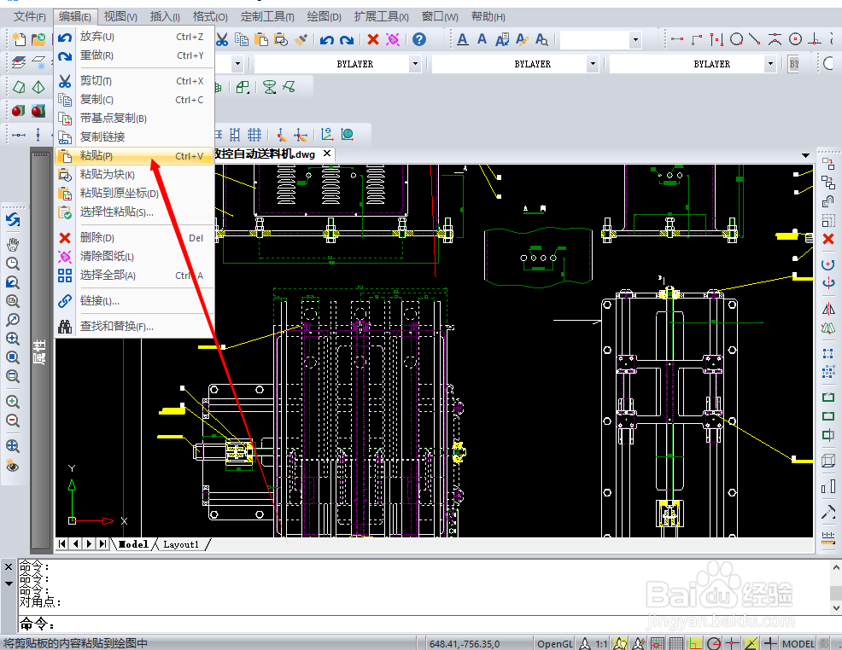Click the scissors Cut icon in toolbar
The height and width of the screenshot is (650, 842).
coord(222,39)
